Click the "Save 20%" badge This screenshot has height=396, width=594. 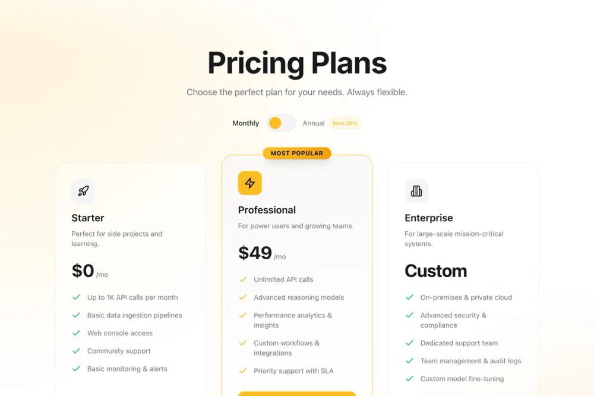pos(345,122)
